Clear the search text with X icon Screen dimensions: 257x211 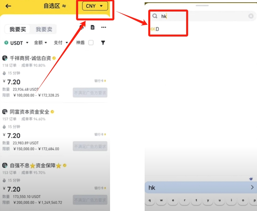(251, 16)
